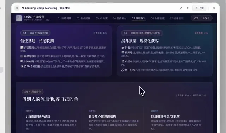Screen dimensions: 226x133
Task: Open the 02 卖点提炼 nav tab
Action: point(83,18)
